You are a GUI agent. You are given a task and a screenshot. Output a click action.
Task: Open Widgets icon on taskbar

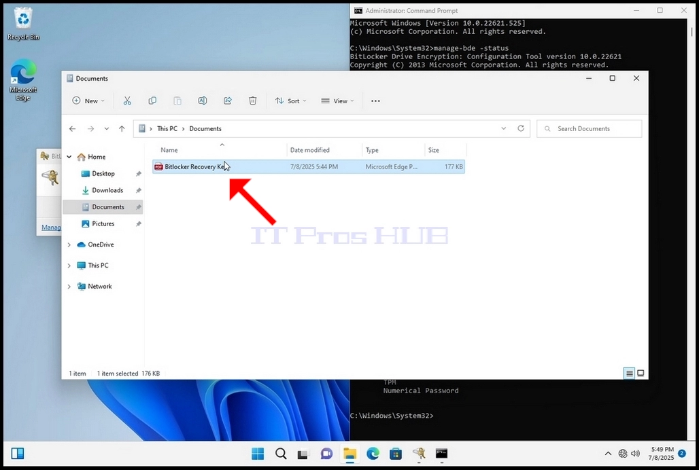pos(18,454)
